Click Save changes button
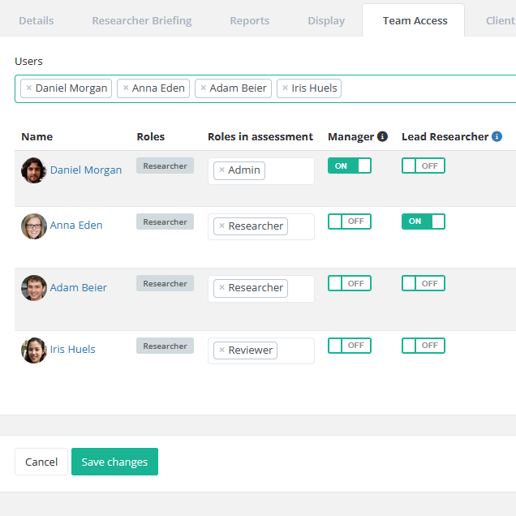This screenshot has width=516, height=516. 114,462
